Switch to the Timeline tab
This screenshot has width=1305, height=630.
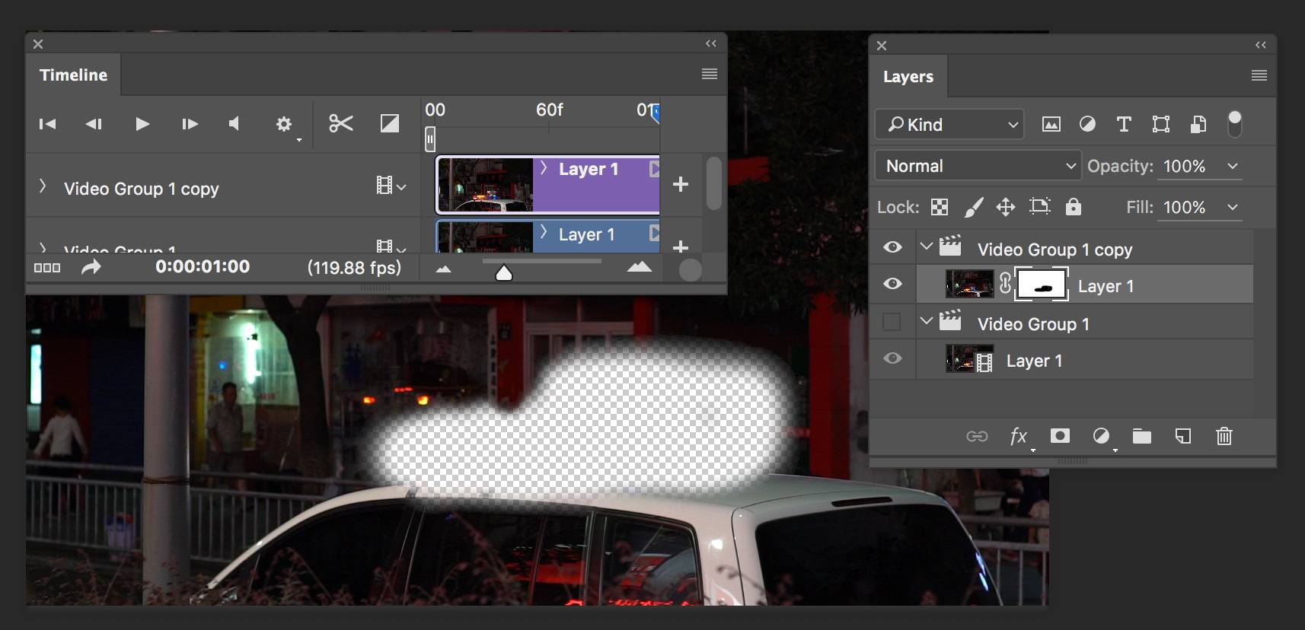point(73,75)
